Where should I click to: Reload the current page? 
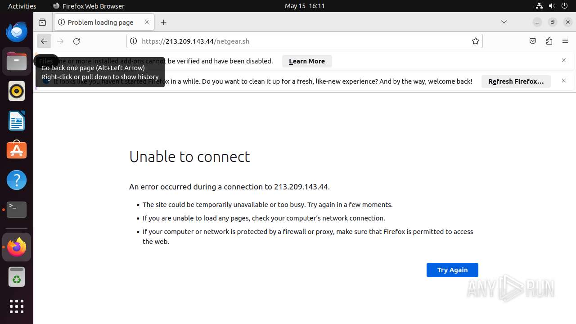[76, 41]
